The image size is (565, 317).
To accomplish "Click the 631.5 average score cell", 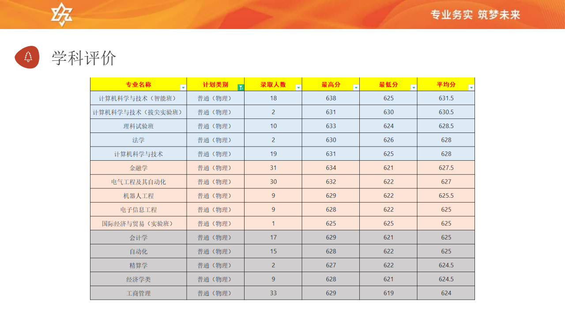I will tap(446, 98).
